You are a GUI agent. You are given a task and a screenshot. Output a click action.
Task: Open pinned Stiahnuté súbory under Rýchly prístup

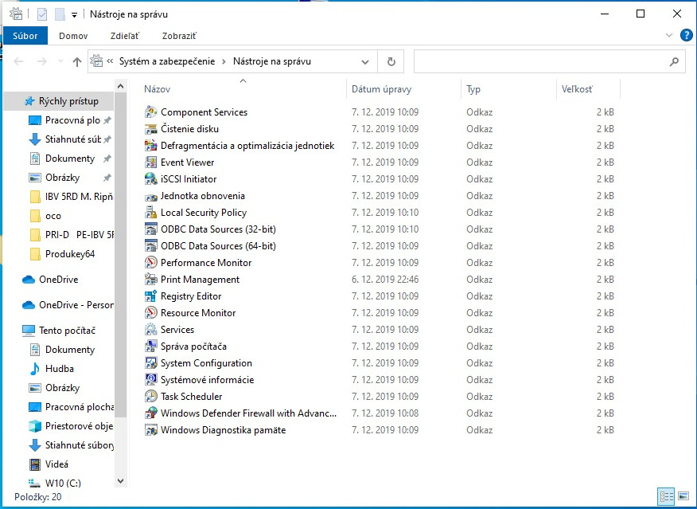tap(72, 139)
